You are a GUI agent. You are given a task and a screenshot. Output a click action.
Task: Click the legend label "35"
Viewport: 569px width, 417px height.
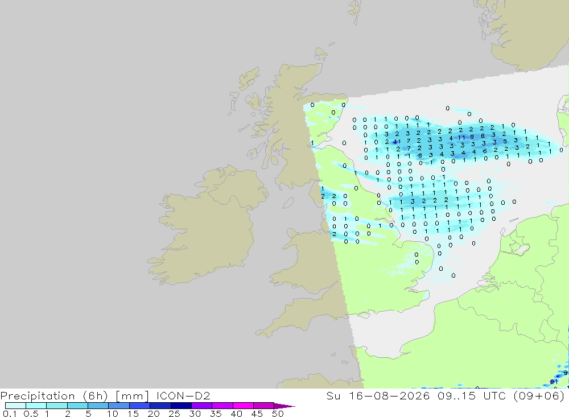216,414
